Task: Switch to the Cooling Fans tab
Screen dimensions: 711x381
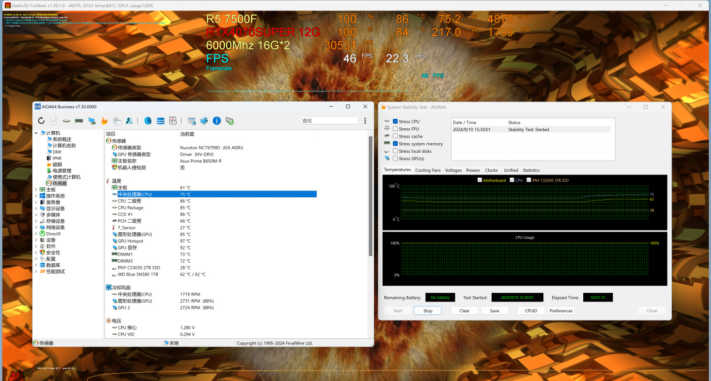Action: click(428, 170)
